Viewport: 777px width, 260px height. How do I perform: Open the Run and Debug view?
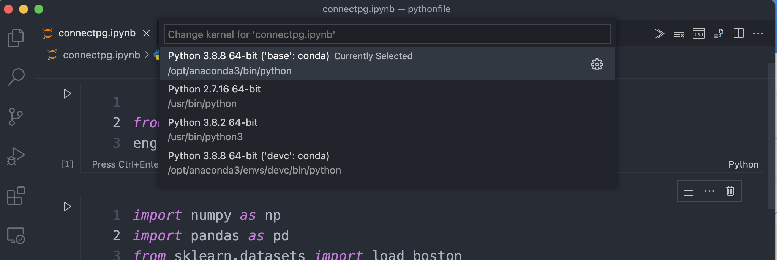tap(16, 156)
